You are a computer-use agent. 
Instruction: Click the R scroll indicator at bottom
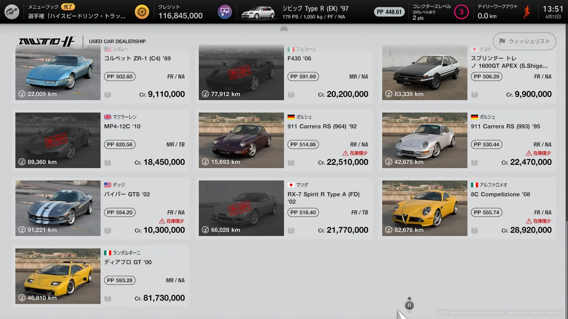coord(409,306)
